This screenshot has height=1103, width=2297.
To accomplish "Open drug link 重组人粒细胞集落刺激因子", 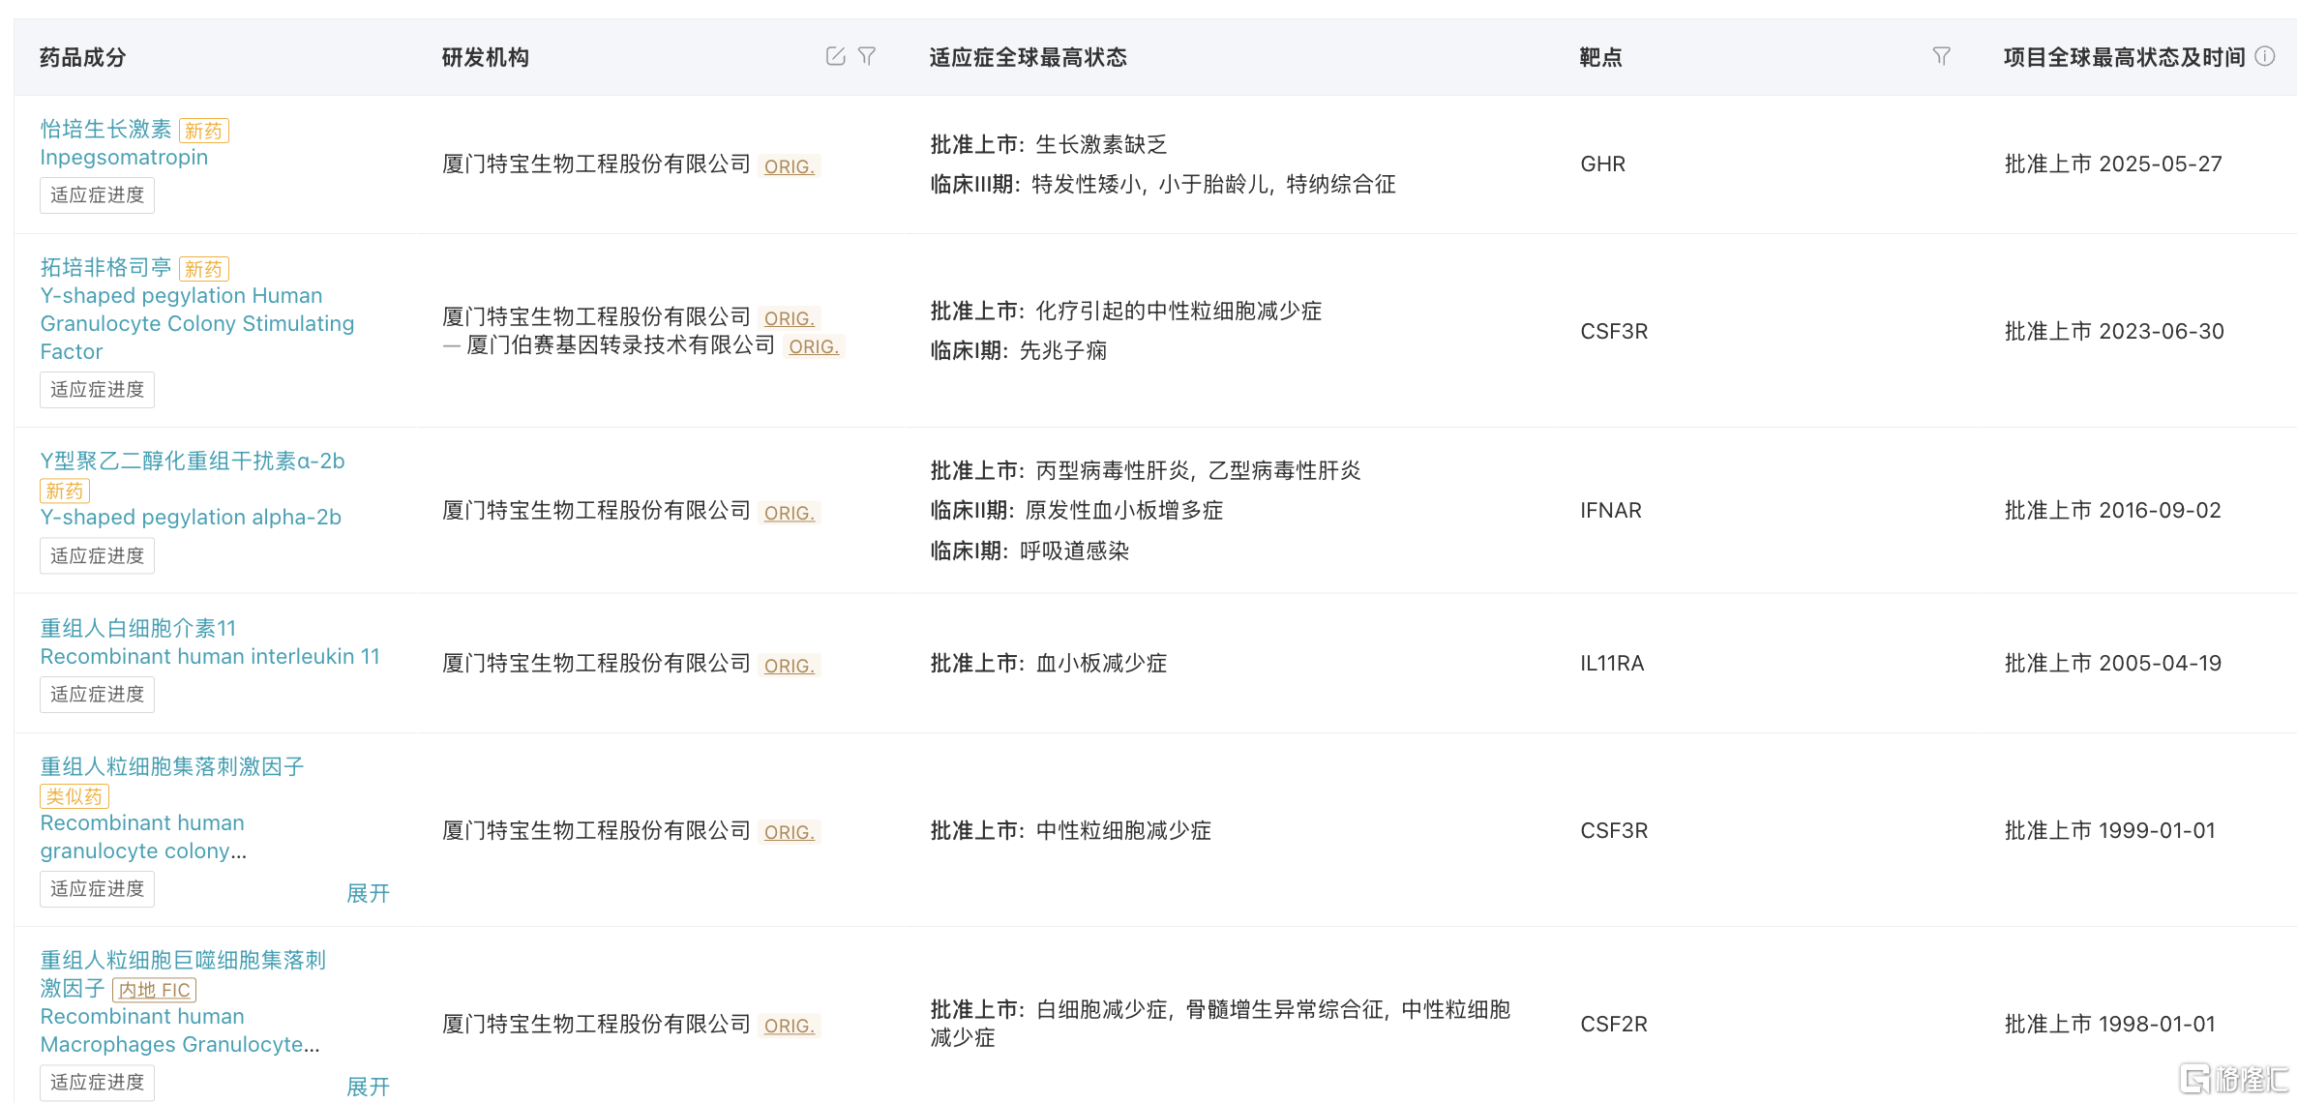I will (172, 766).
